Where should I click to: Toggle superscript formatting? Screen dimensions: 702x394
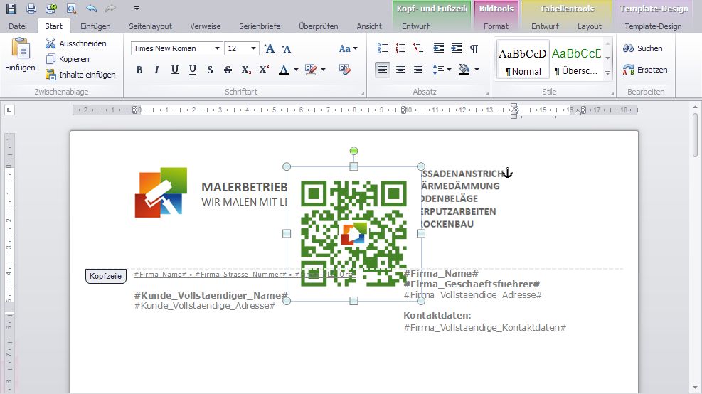click(264, 70)
